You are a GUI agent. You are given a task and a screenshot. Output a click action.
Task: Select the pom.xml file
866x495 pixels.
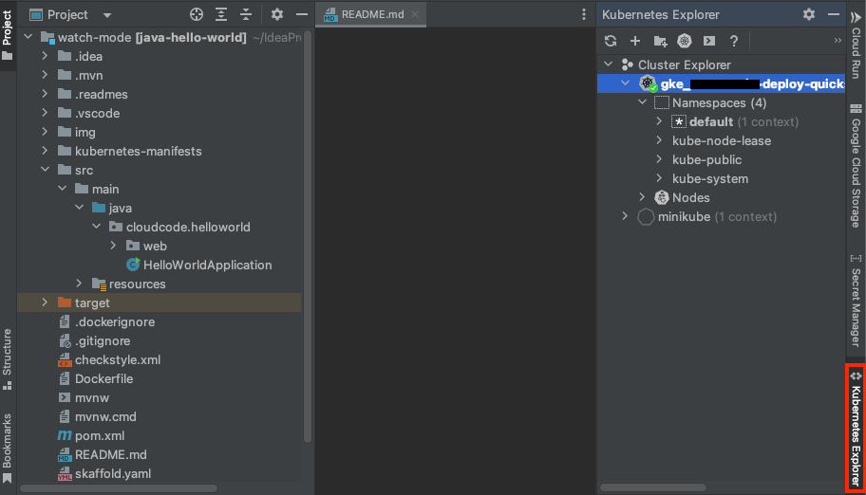tap(100, 435)
